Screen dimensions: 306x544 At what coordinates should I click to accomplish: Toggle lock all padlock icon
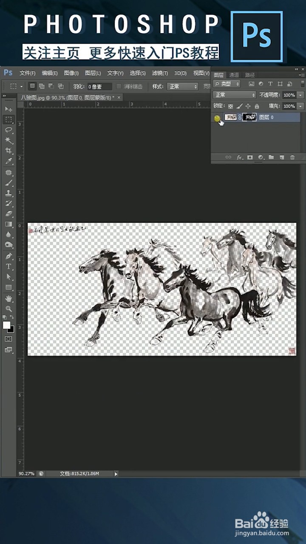pyautogui.click(x=257, y=106)
